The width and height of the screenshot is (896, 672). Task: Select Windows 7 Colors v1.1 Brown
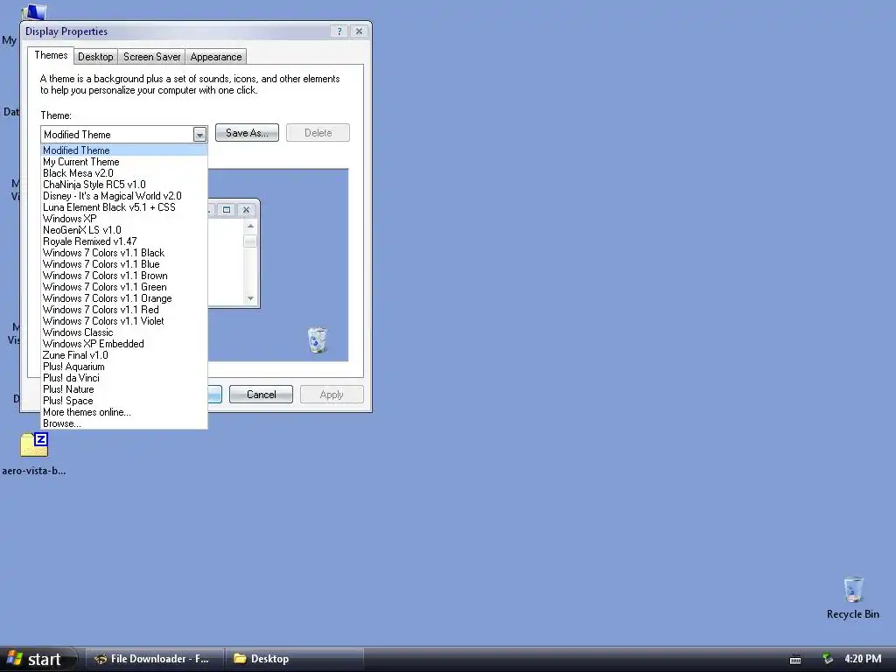[124, 276]
